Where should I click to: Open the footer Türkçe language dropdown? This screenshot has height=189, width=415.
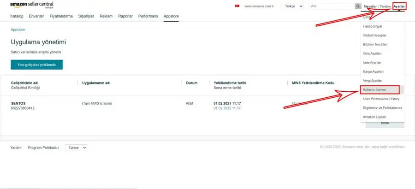(76, 148)
